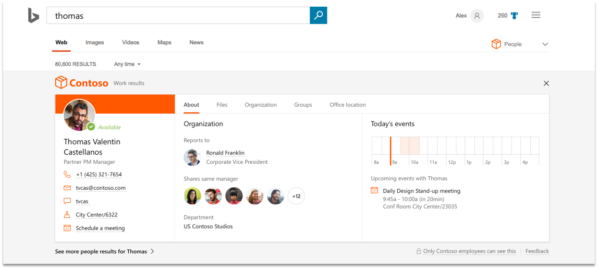Switch to the Videos tab
Screen dimensions: 598x269
[x=130, y=42]
